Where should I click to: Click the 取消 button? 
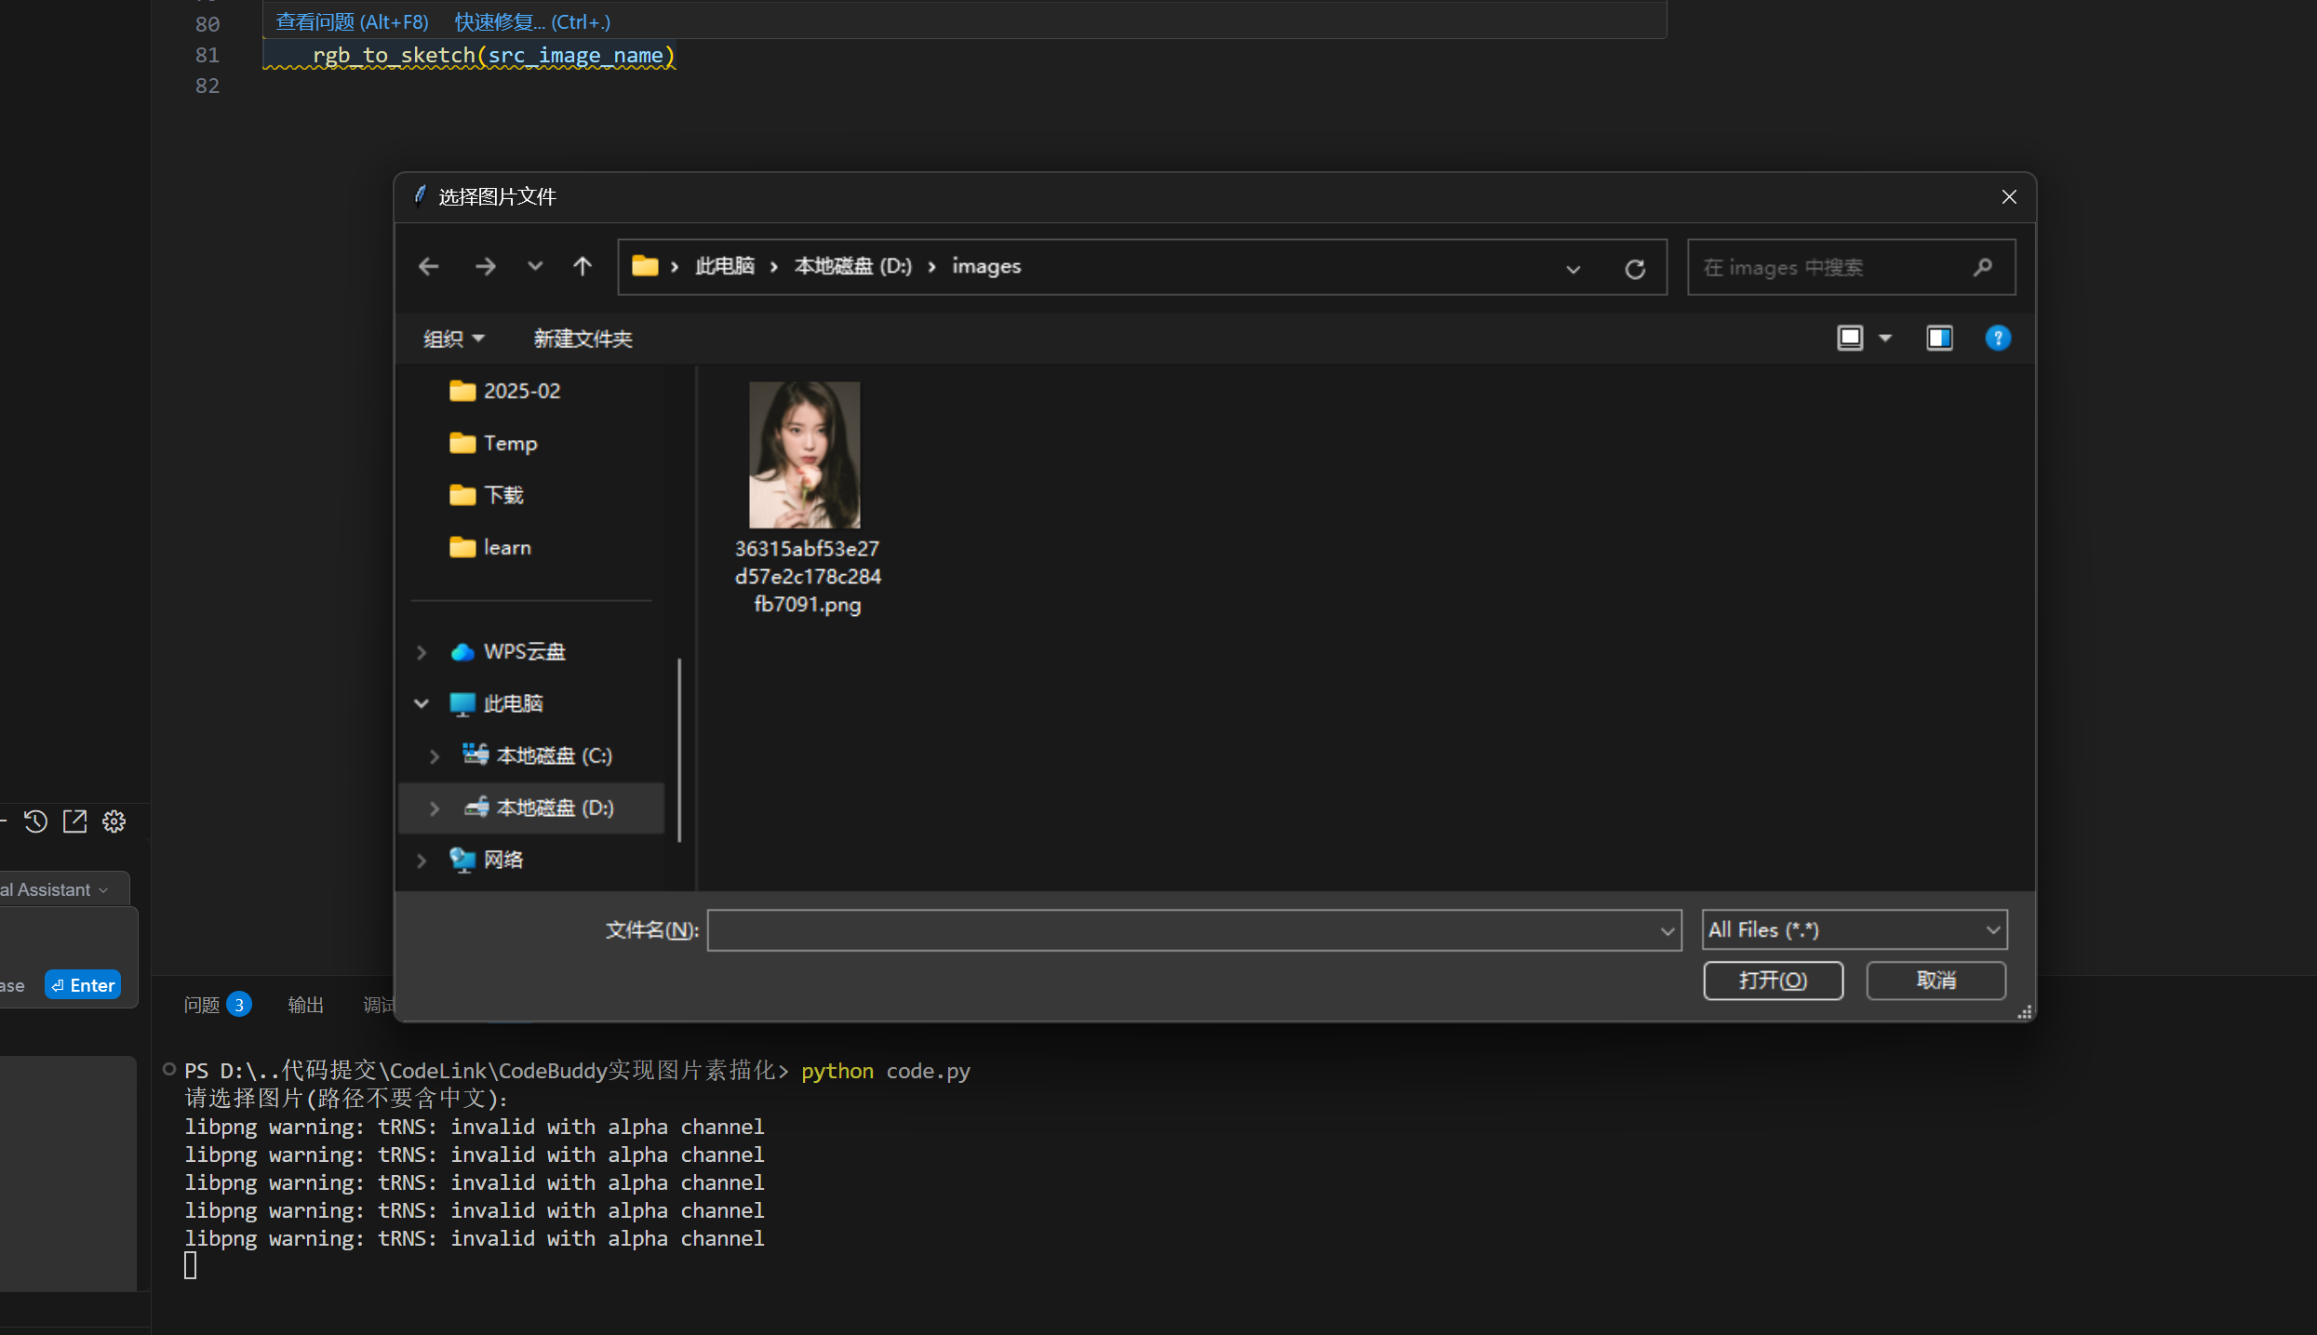point(1935,981)
